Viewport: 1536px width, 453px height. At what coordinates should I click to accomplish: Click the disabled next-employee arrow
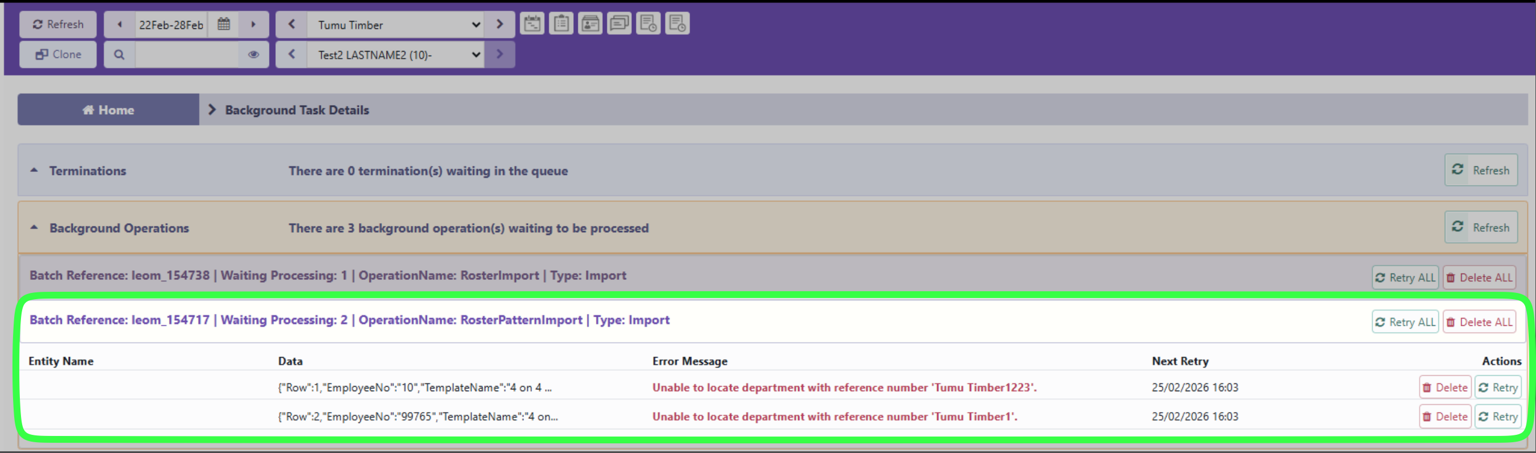(500, 54)
